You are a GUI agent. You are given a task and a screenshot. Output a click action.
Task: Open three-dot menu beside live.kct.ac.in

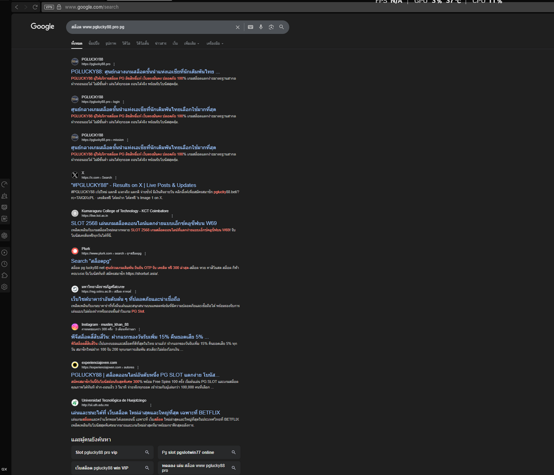172,216
